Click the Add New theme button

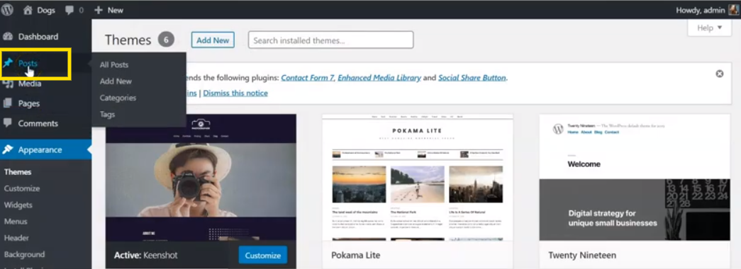pos(213,40)
